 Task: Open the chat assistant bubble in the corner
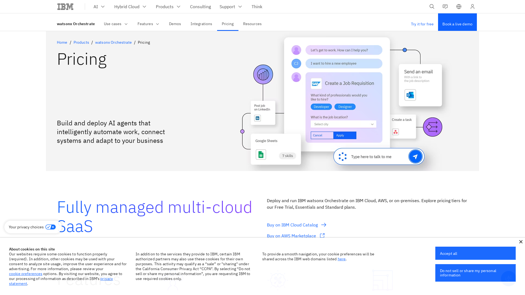coord(508,278)
